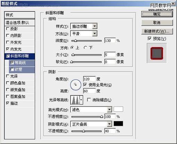Enable the 内阴影 inner shadow checkbox

coord(8,35)
